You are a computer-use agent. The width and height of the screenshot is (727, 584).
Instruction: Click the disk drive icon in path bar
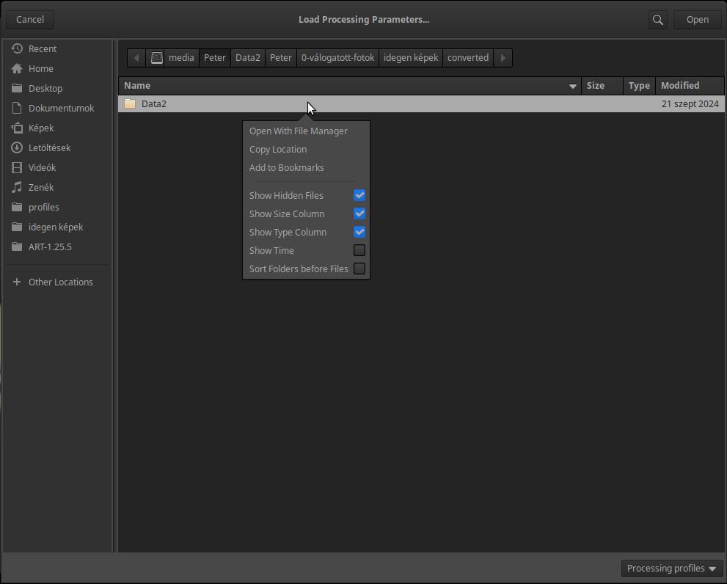click(157, 57)
